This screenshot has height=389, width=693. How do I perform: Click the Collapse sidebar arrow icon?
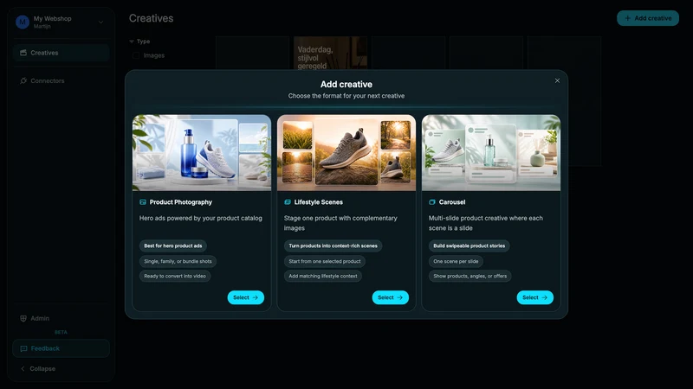(x=23, y=369)
